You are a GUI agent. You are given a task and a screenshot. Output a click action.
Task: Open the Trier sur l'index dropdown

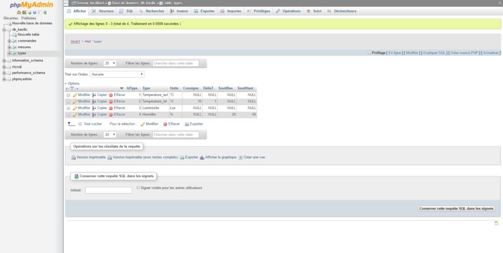(117, 74)
